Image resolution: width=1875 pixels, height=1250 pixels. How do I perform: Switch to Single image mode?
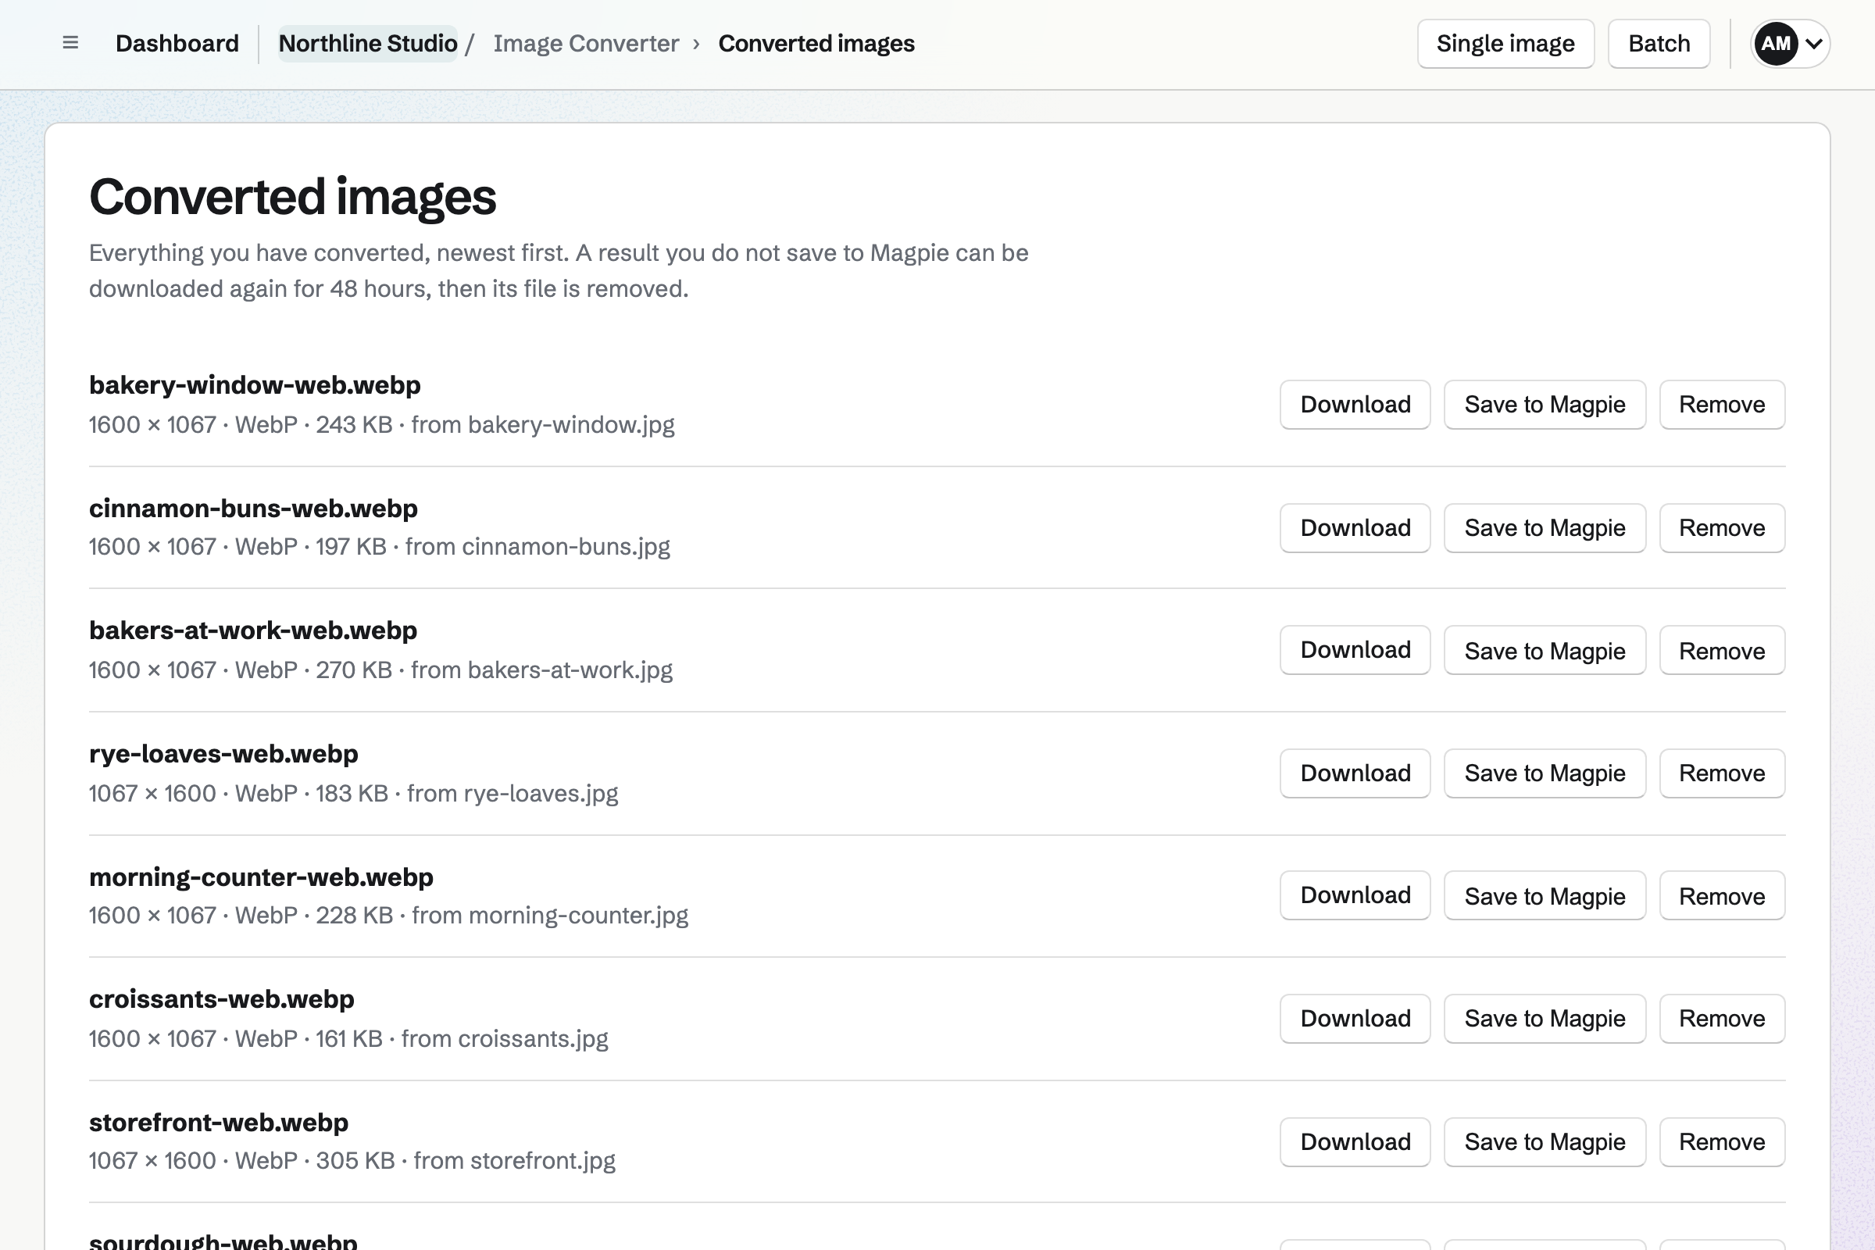tap(1505, 43)
